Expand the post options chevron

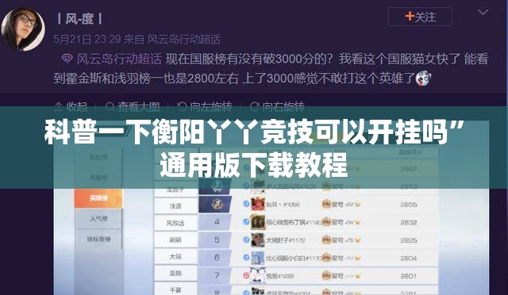tap(483, 13)
